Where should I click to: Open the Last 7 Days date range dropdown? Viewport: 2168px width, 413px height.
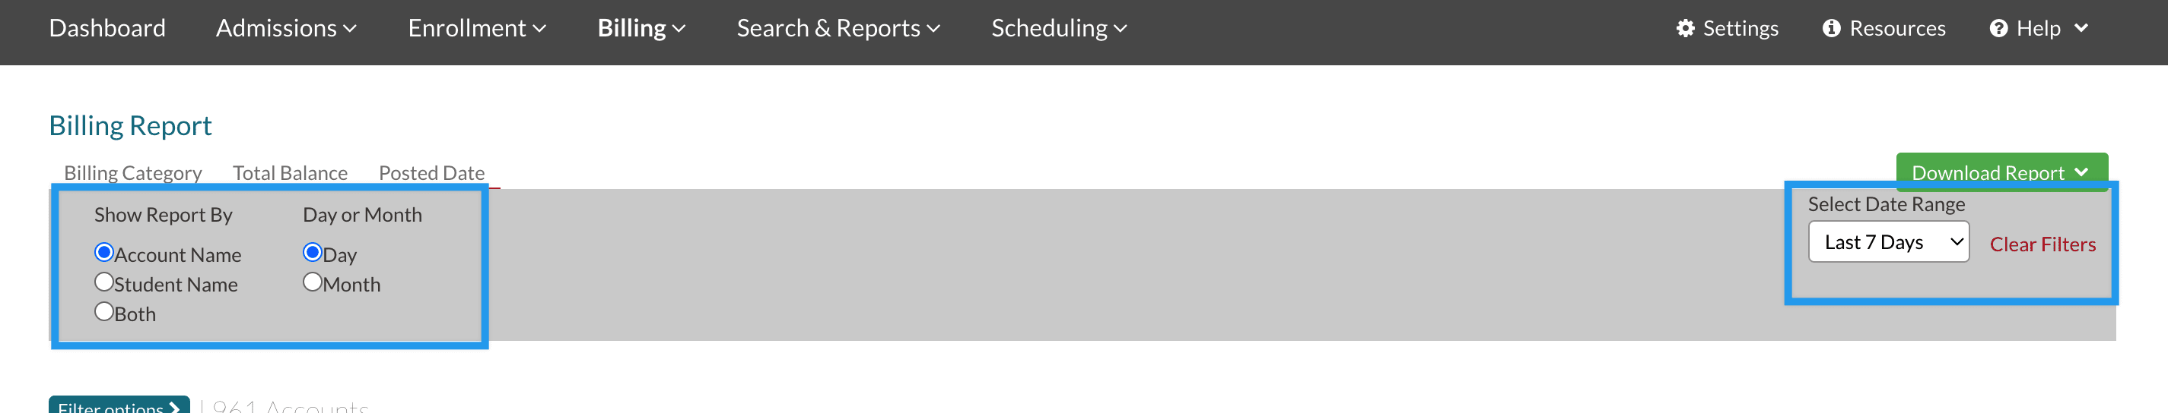(x=1888, y=241)
